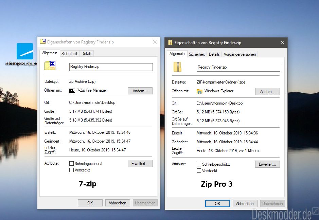The width and height of the screenshot is (319, 220).
Task: Switch to Sicherheit tab in 7-zip window
Action: (x=69, y=54)
